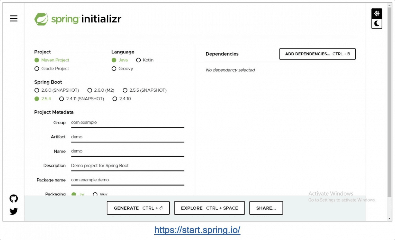Click the Spring Initializr logo
The image size is (395, 240).
pos(78,19)
